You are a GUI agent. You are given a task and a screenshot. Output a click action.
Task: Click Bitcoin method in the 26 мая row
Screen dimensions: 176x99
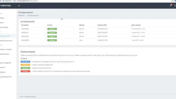(x=81, y=36)
